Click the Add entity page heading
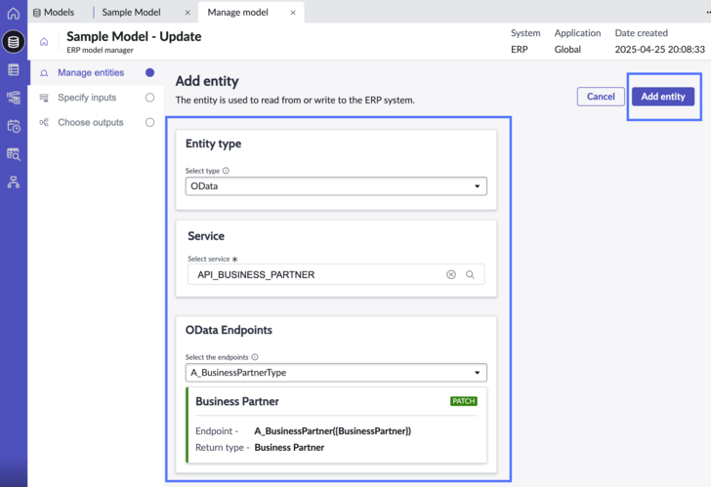This screenshot has width=711, height=487. [x=207, y=81]
